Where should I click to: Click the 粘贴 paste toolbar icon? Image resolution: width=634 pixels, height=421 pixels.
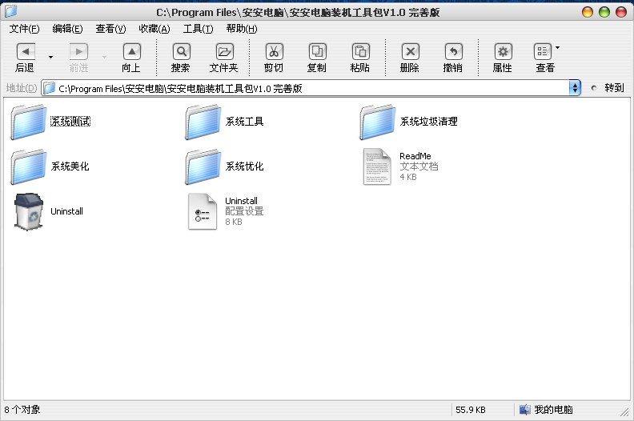coord(360,52)
